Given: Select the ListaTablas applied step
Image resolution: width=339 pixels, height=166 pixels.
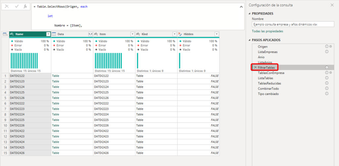Looking at the screenshot, I should [265, 78].
